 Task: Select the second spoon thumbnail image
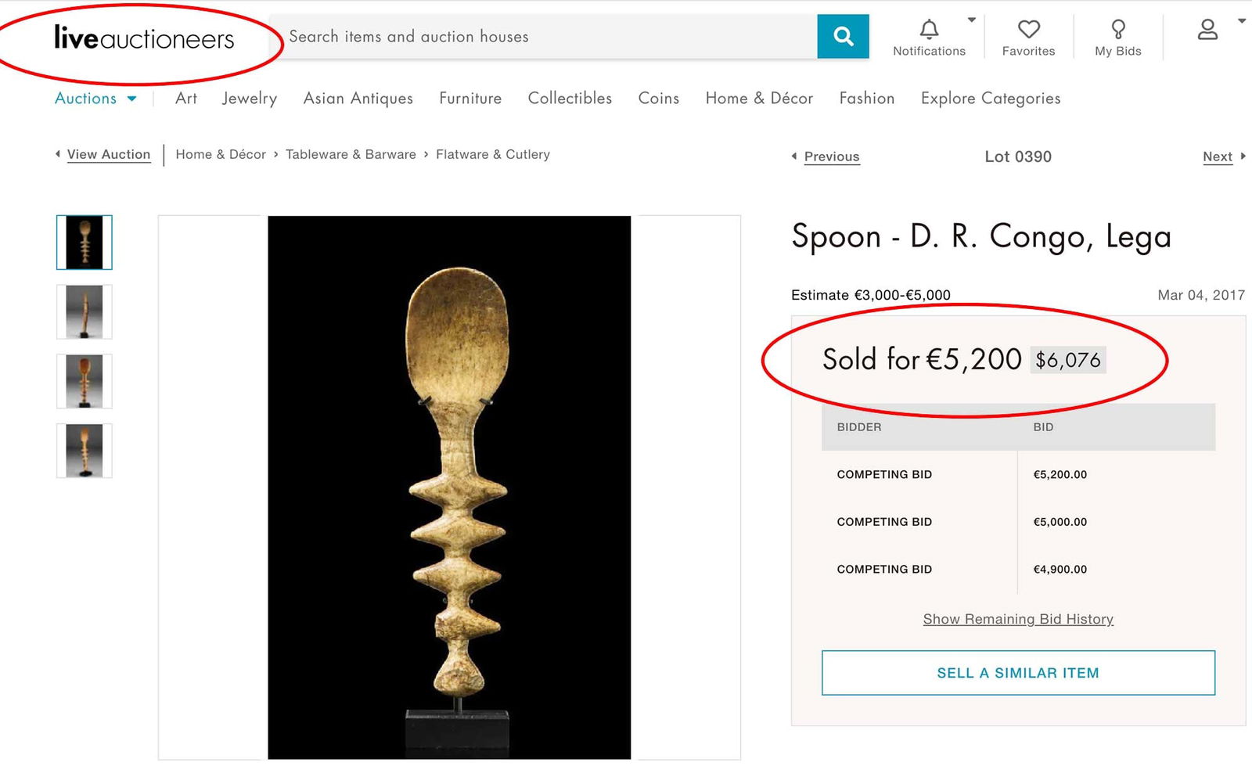tap(85, 311)
